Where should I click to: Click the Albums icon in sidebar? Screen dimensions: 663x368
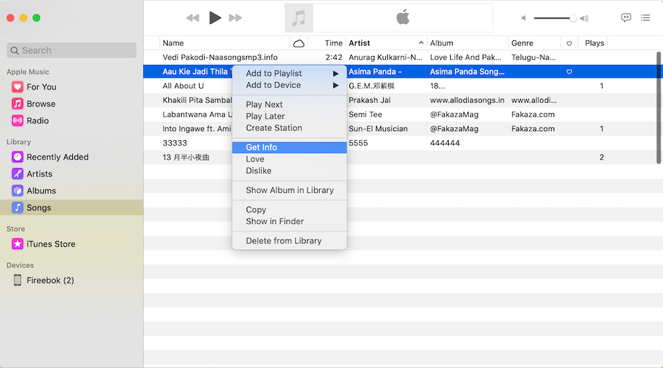tap(17, 191)
